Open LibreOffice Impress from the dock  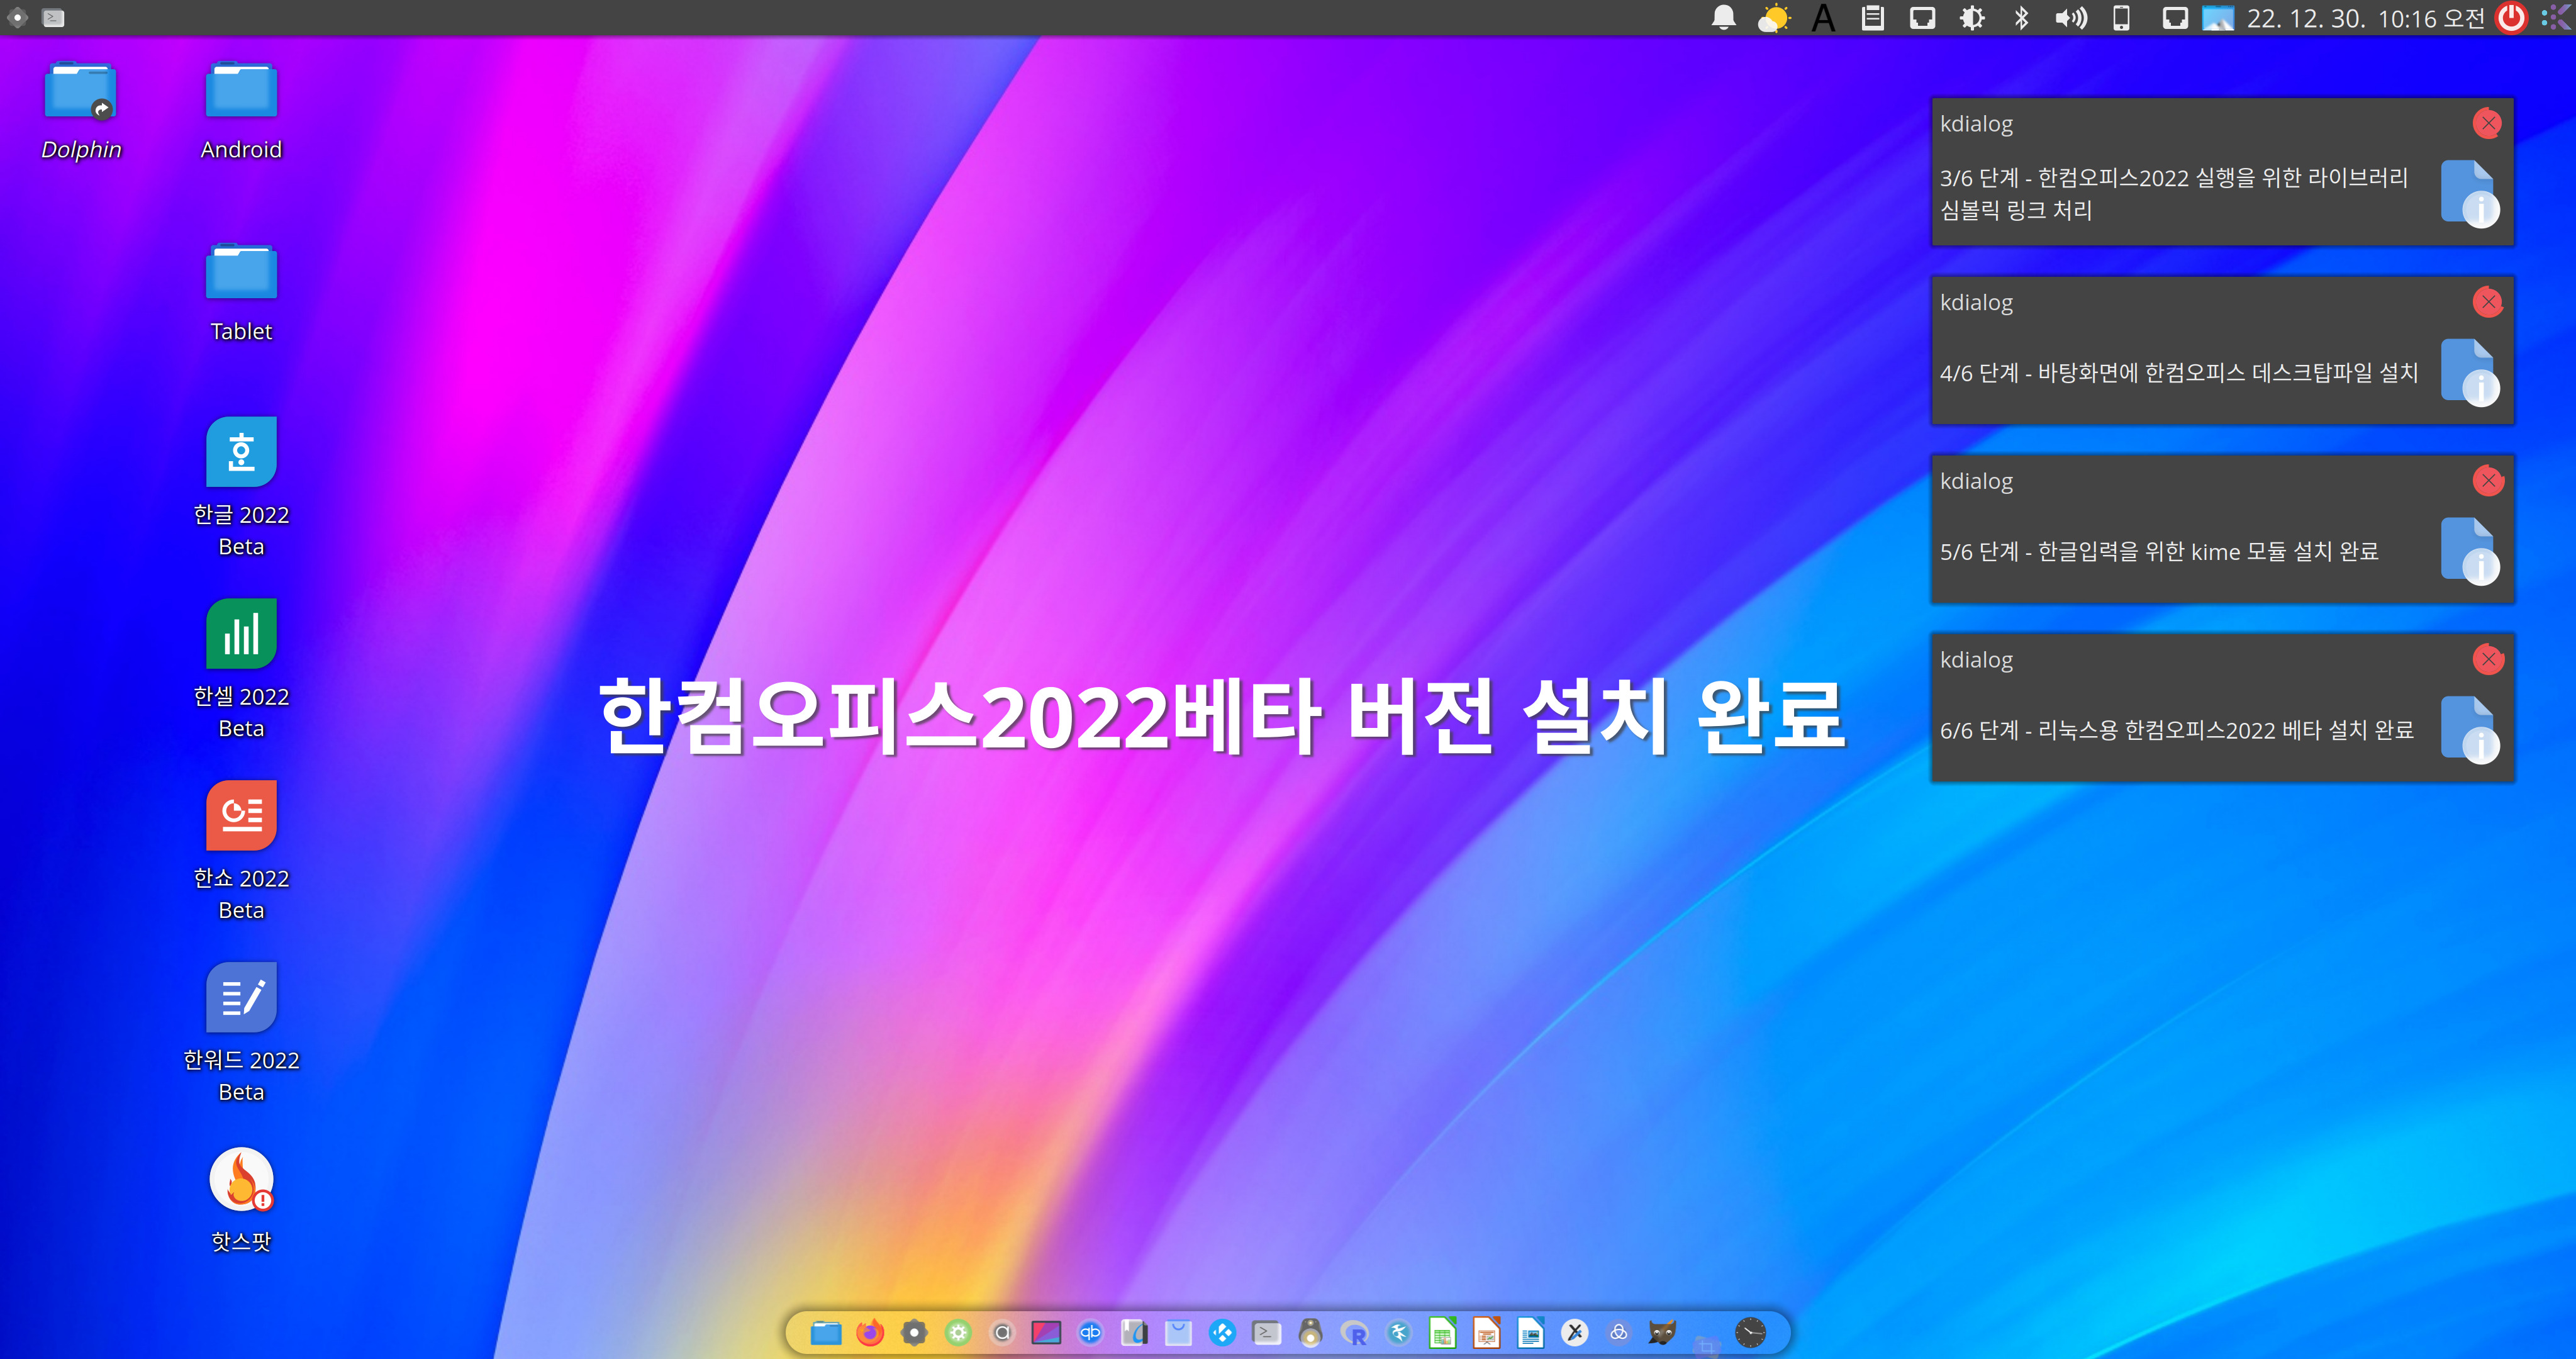tap(1487, 1333)
